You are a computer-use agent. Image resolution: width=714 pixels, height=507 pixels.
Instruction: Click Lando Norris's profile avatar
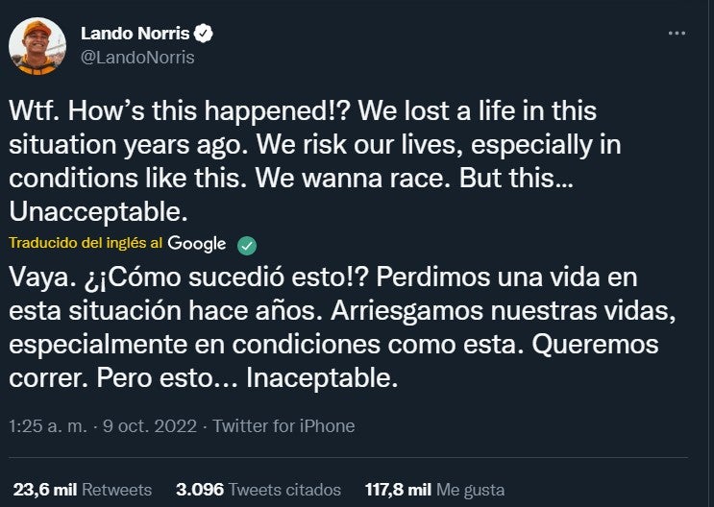tap(37, 46)
